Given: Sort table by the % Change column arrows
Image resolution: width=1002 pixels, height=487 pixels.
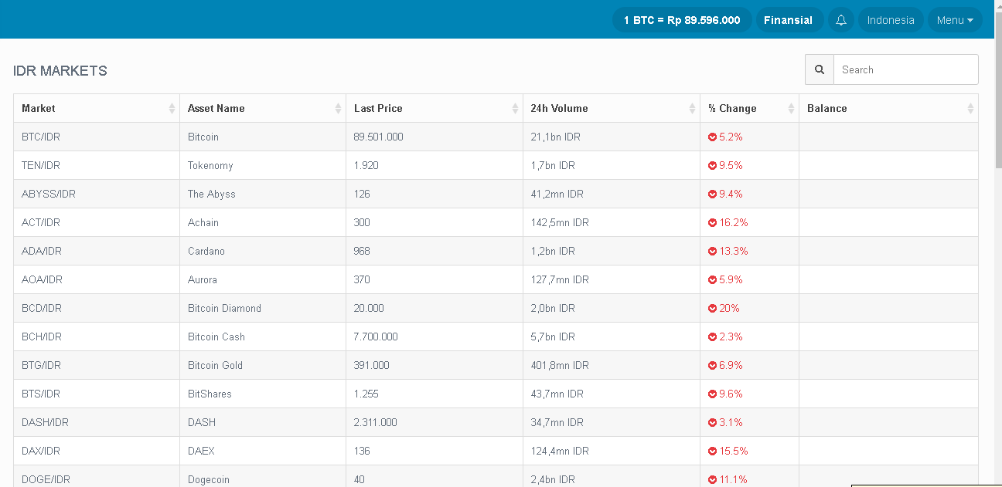Looking at the screenshot, I should [x=791, y=109].
